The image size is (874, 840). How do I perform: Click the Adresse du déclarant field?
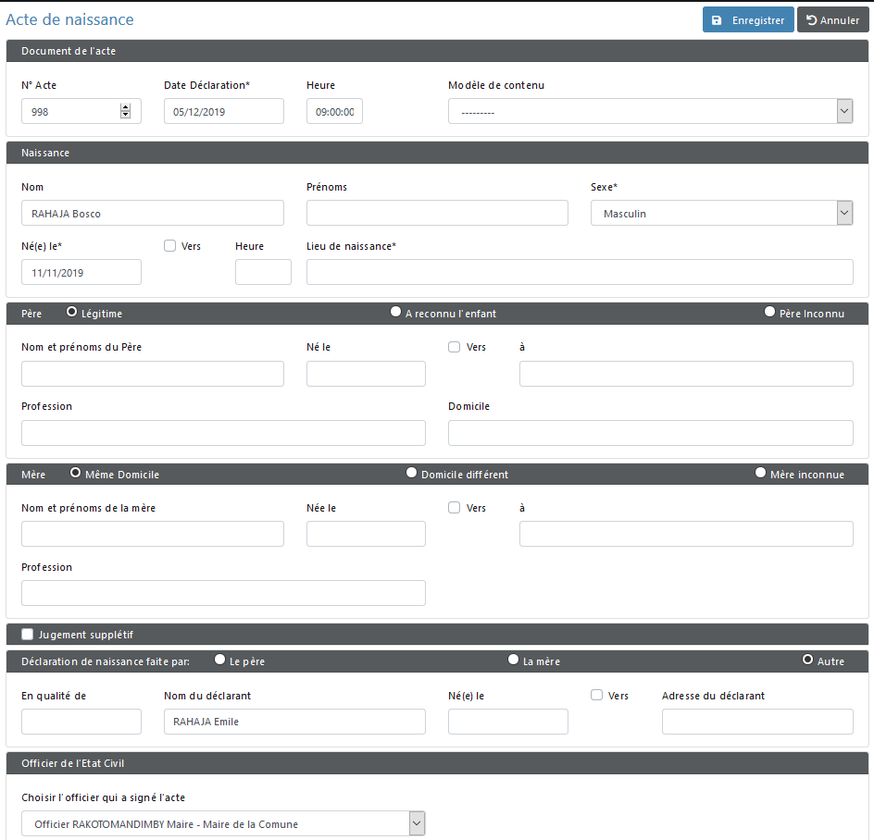[757, 722]
